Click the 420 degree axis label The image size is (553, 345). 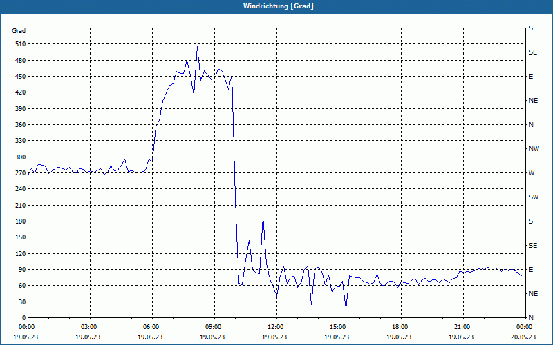[x=21, y=92]
